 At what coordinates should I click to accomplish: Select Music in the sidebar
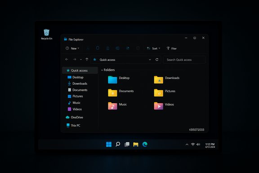click(x=74, y=103)
